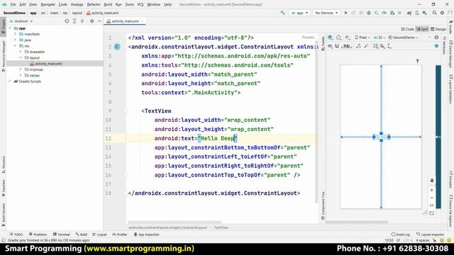This screenshot has width=454, height=255.
Task: Hide the project panel with minus icon
Action: (99, 21)
